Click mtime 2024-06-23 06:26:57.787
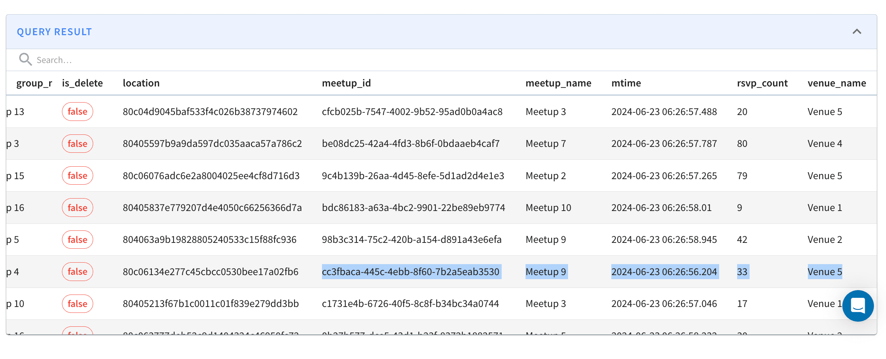This screenshot has width=886, height=359. click(664, 144)
